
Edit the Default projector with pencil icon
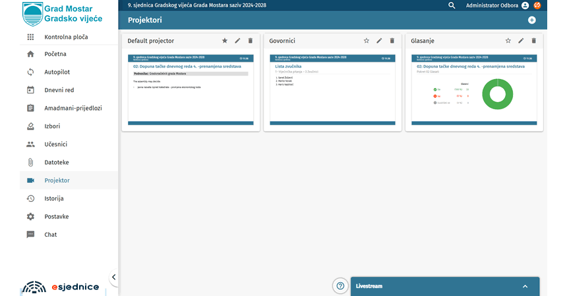click(x=237, y=41)
